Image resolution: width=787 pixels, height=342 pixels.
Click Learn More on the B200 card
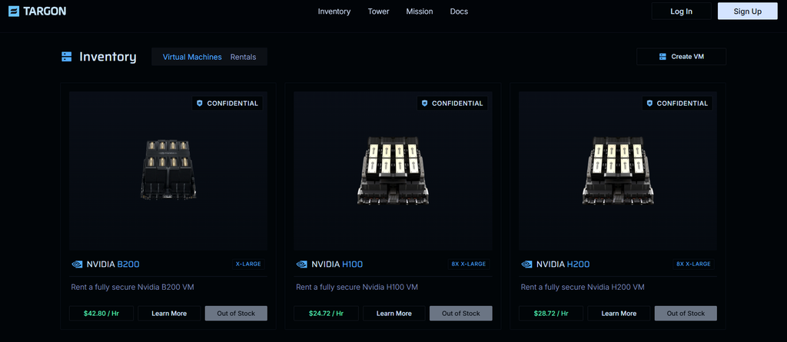pos(169,314)
